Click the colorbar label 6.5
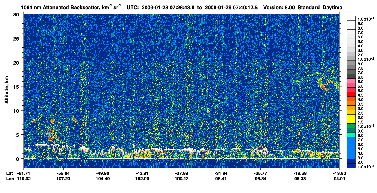The width and height of the screenshot is (377, 193). (x=360, y=78)
